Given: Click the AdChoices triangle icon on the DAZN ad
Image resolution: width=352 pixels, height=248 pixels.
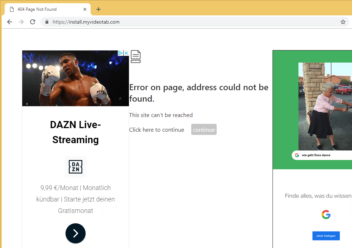Looking at the screenshot, I should [x=121, y=53].
